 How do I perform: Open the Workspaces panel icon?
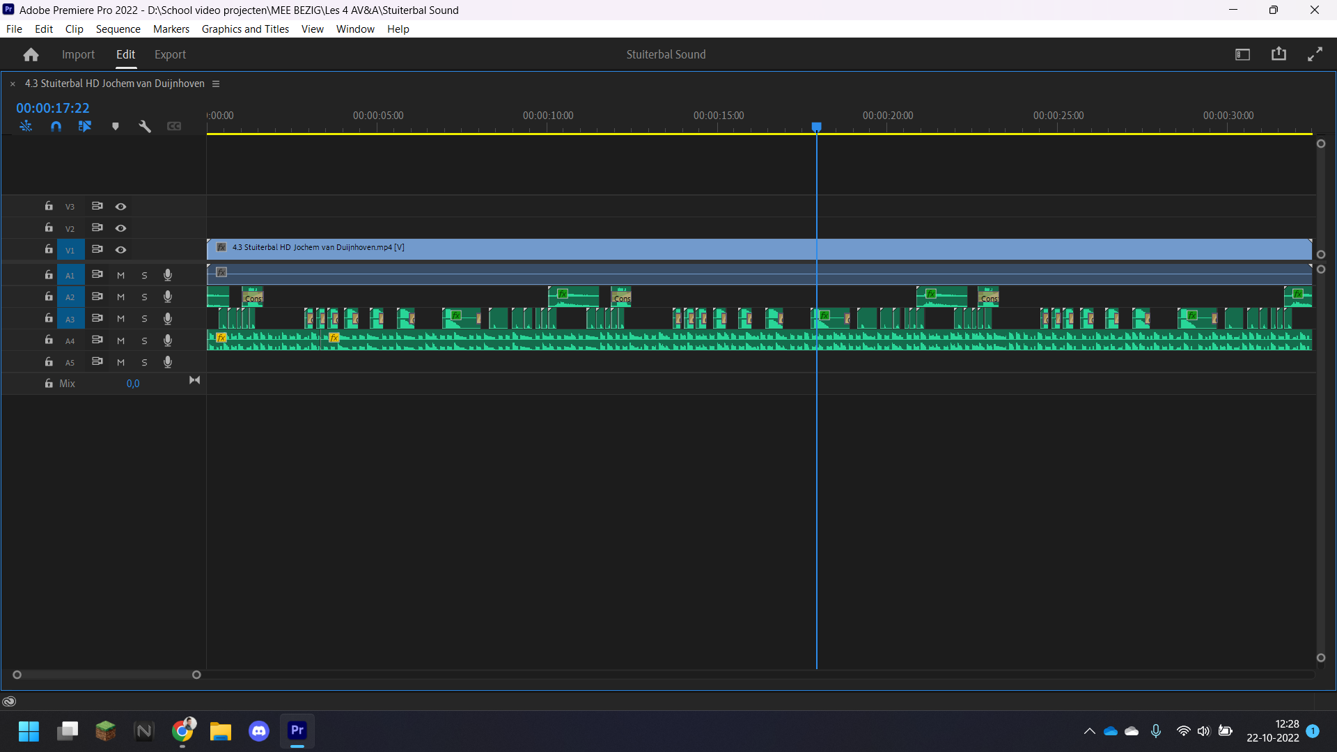(1242, 54)
